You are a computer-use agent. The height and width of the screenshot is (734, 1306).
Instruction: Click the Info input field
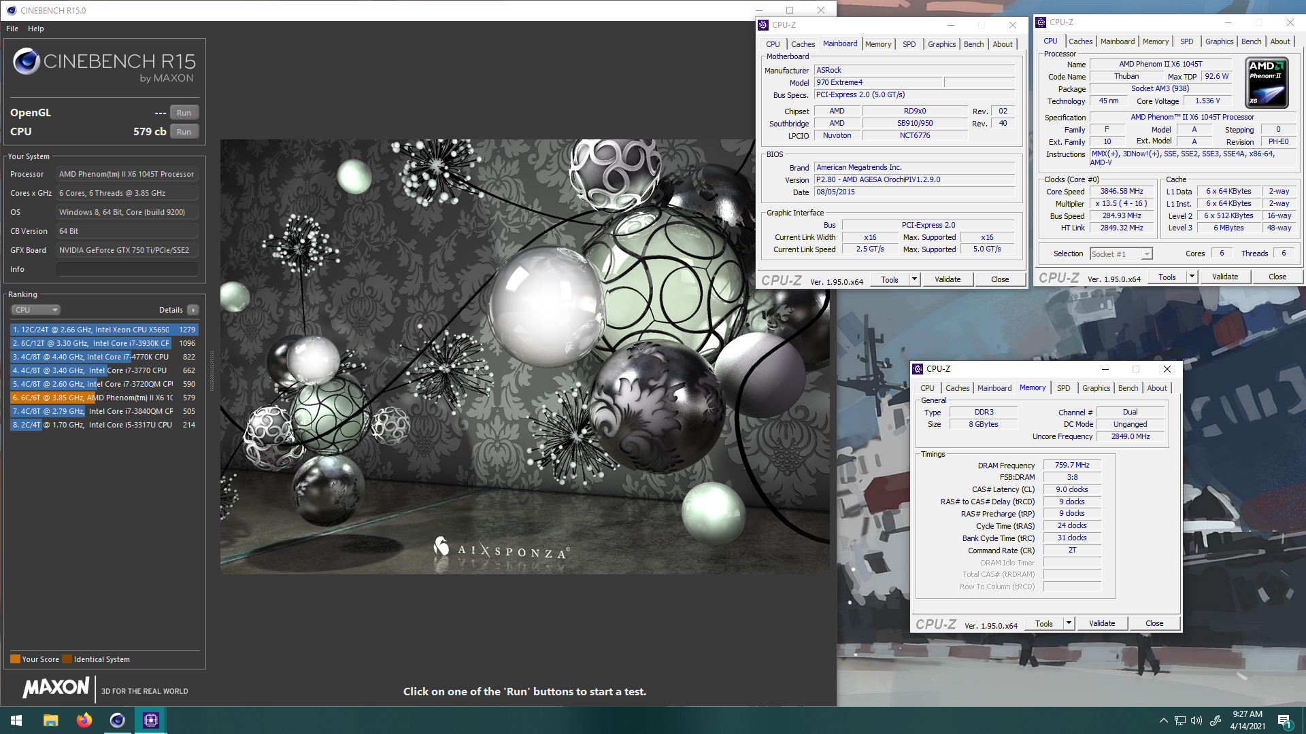[x=127, y=270]
